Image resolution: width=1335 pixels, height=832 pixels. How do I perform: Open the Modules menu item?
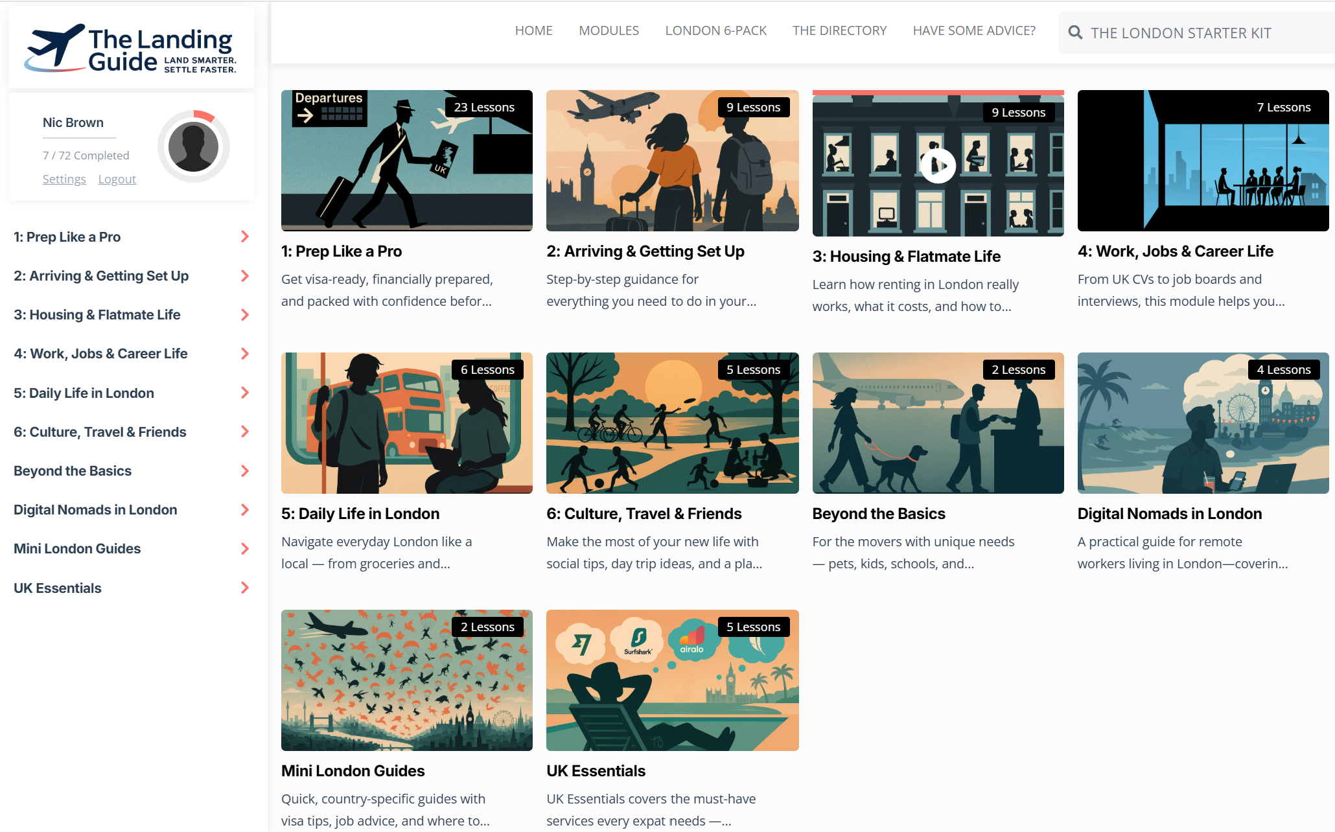pos(609,30)
